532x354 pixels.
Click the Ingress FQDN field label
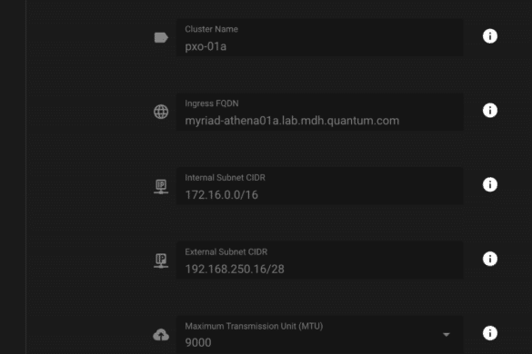coord(212,103)
